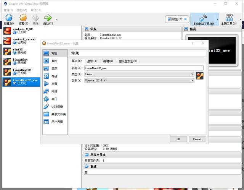
Task: Open the Version (版本) Ubuntu dropdown
Action: coord(139,80)
